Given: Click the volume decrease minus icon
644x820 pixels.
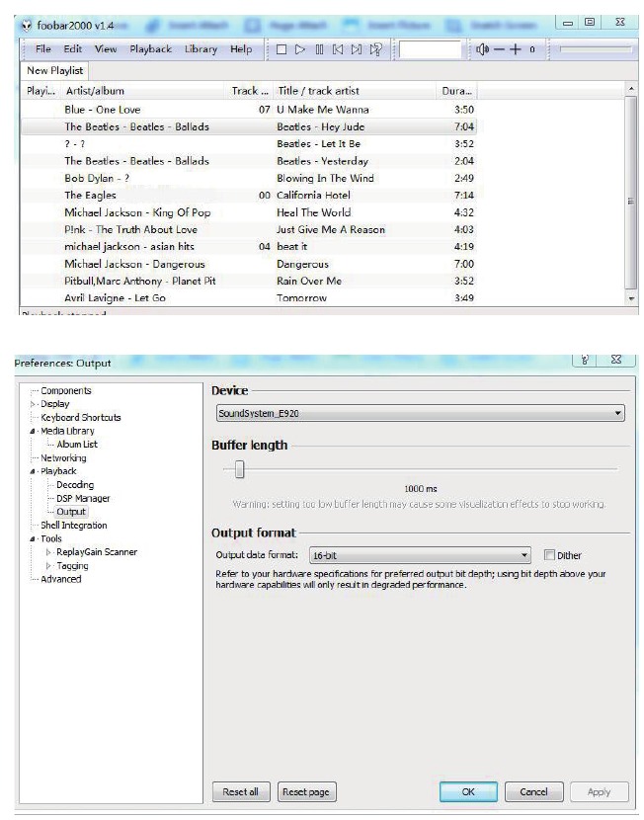Looking at the screenshot, I should coord(499,49).
